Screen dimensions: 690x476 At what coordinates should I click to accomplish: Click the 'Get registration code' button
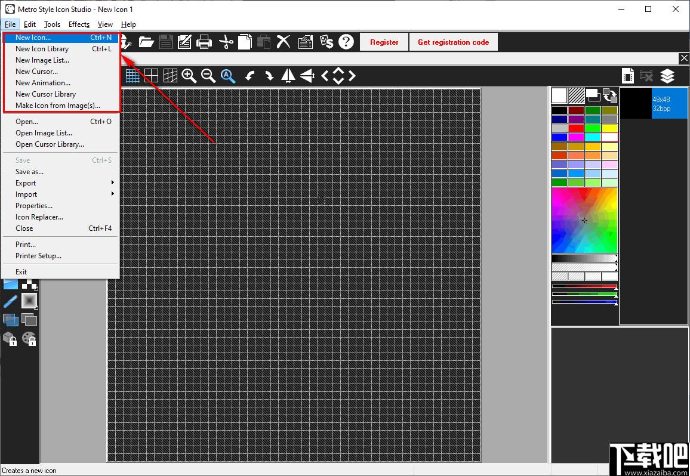tap(453, 42)
